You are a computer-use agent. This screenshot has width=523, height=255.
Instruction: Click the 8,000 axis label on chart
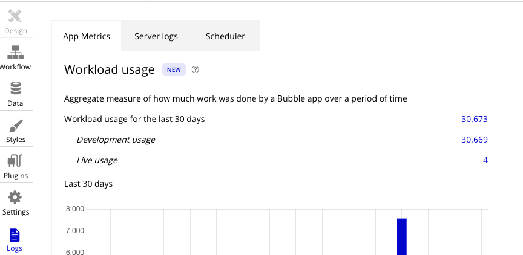click(x=74, y=210)
